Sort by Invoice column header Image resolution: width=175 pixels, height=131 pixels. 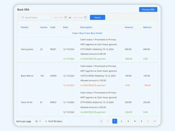44,27
